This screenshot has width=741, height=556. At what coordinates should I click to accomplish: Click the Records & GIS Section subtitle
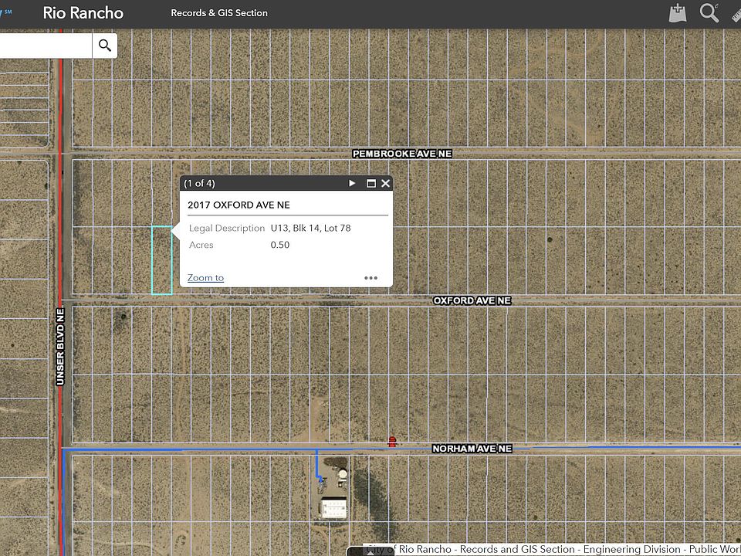click(219, 13)
